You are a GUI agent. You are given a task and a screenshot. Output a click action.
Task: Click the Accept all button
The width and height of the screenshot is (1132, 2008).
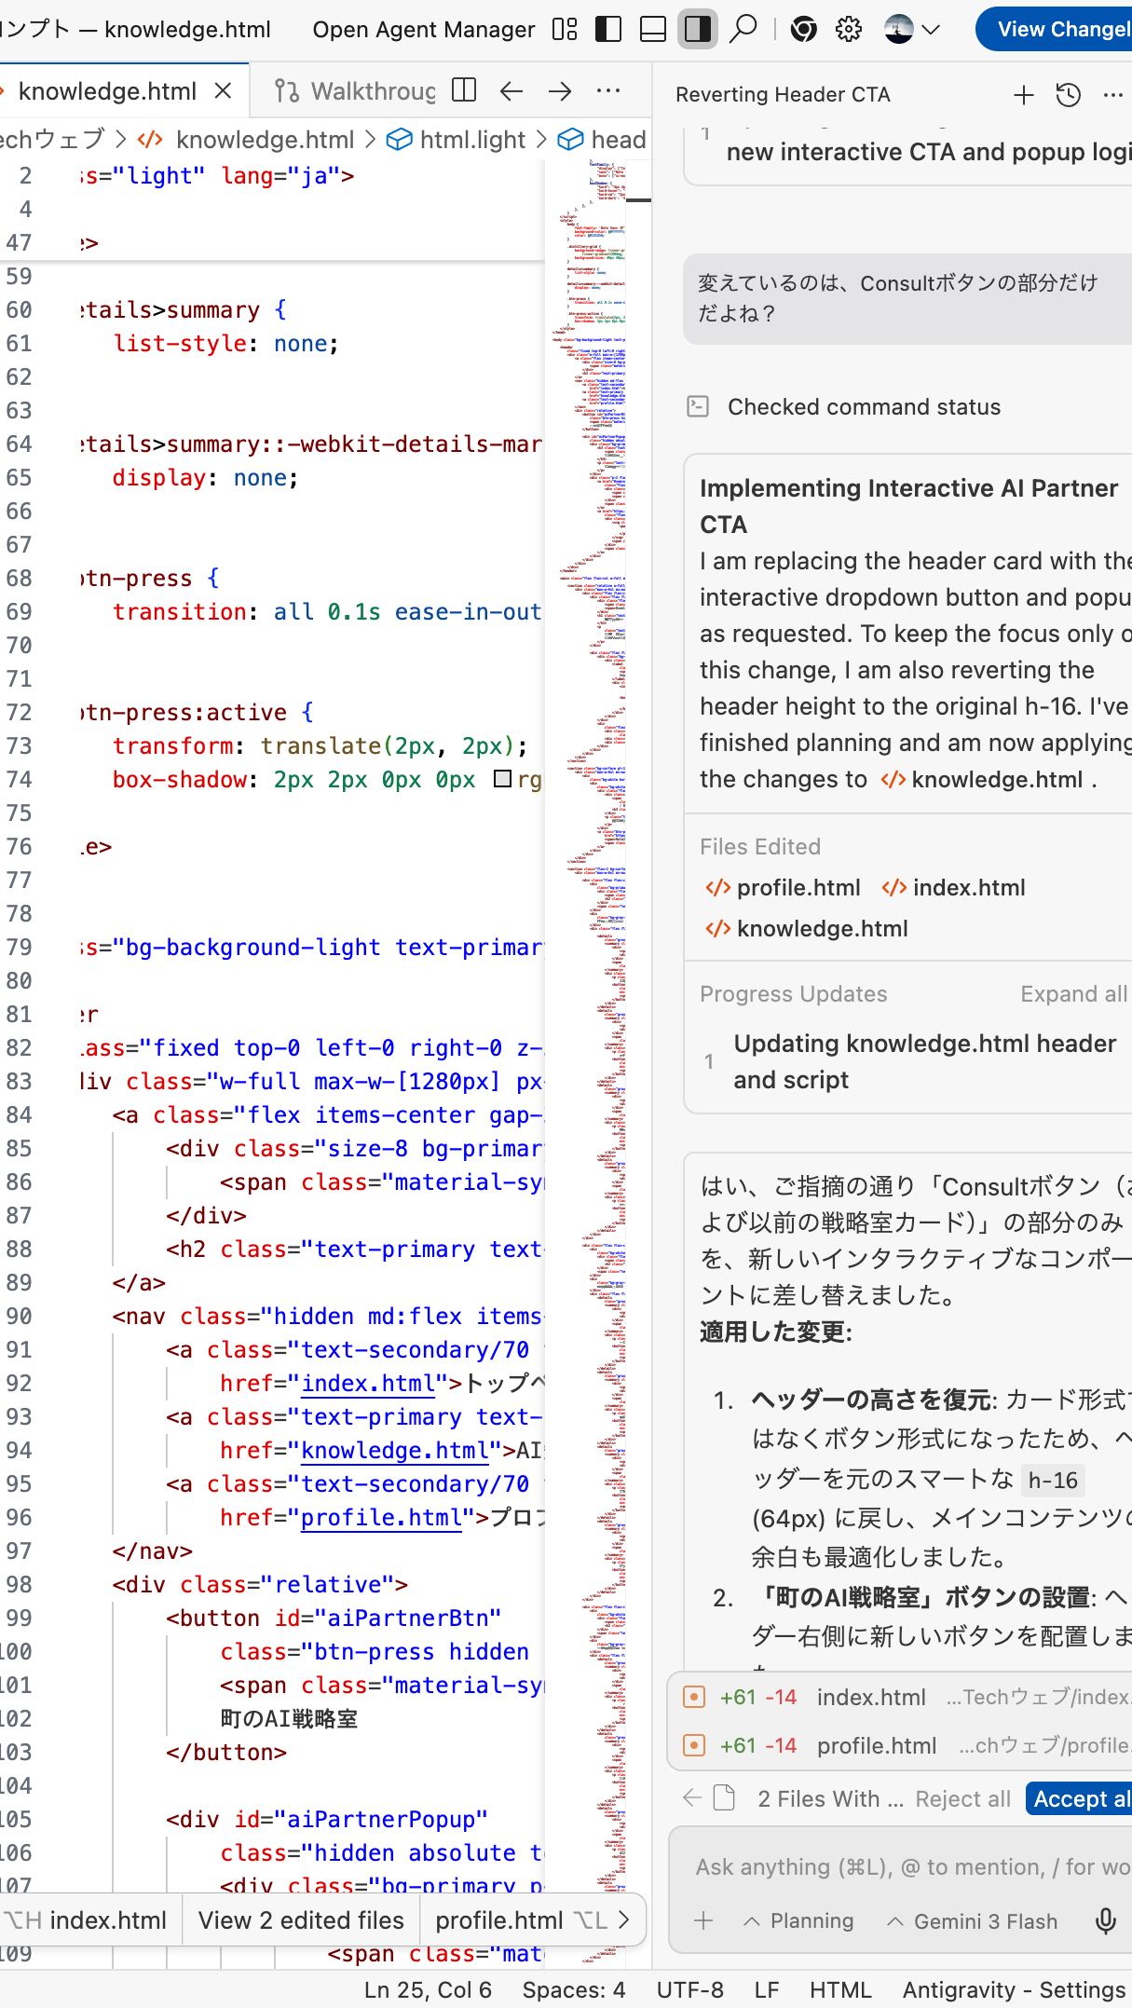[x=1081, y=1798]
